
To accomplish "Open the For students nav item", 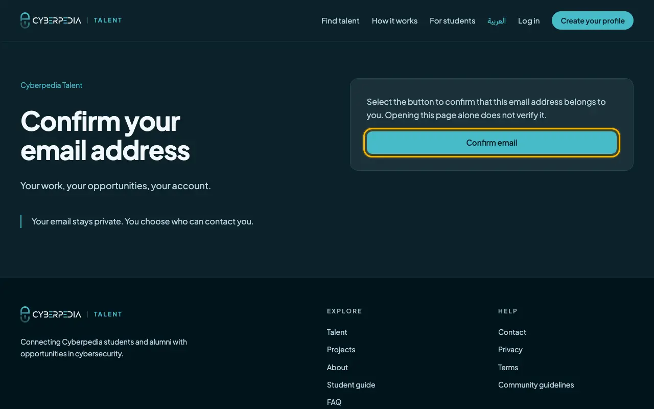I will (452, 21).
